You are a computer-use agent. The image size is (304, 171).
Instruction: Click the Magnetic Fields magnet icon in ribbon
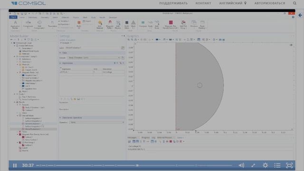(110, 25)
